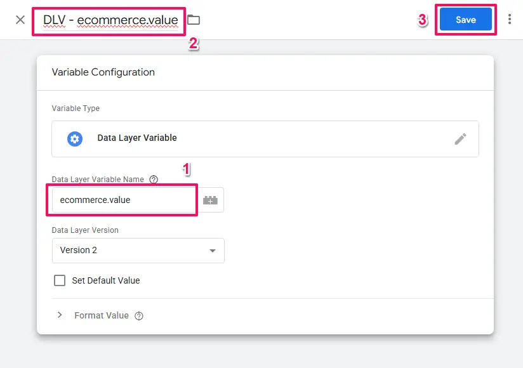Click the pencil icon to edit variable type
Image resolution: width=523 pixels, height=368 pixels.
[x=461, y=139]
